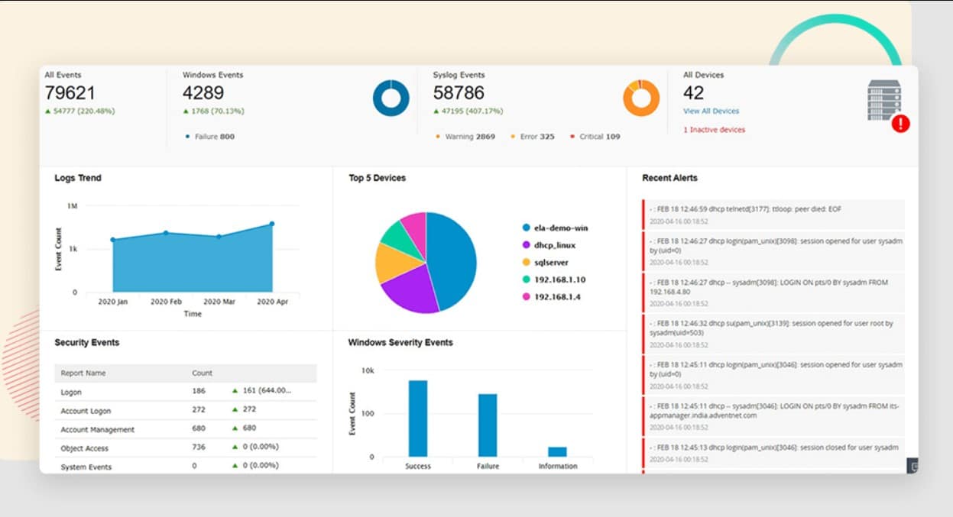Click the Syslog Events donut chart
The height and width of the screenshot is (517, 953).
[x=641, y=99]
